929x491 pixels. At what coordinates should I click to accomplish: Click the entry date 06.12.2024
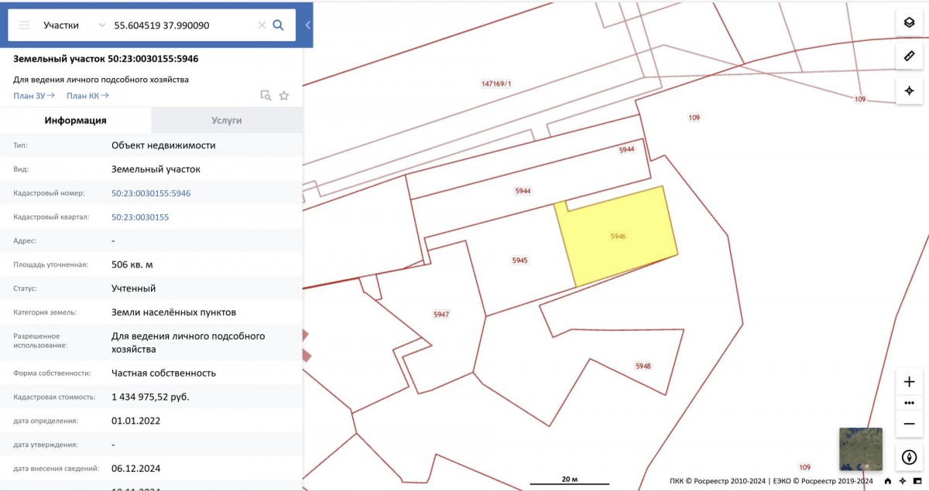coord(136,469)
